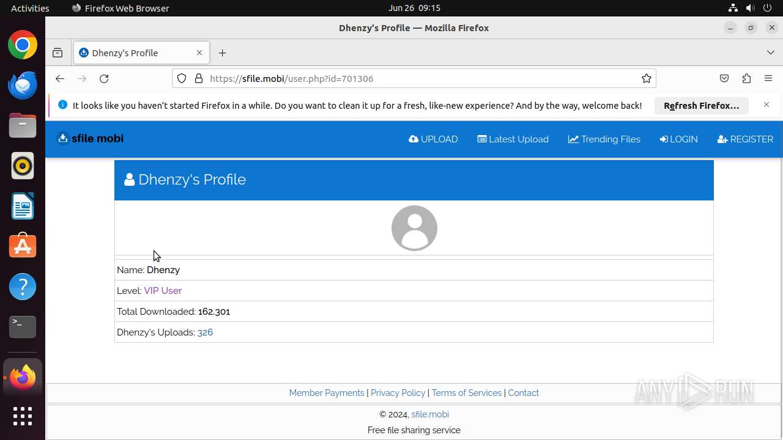Select total downloaded value 162.301
The height and width of the screenshot is (440, 783).
(214, 312)
